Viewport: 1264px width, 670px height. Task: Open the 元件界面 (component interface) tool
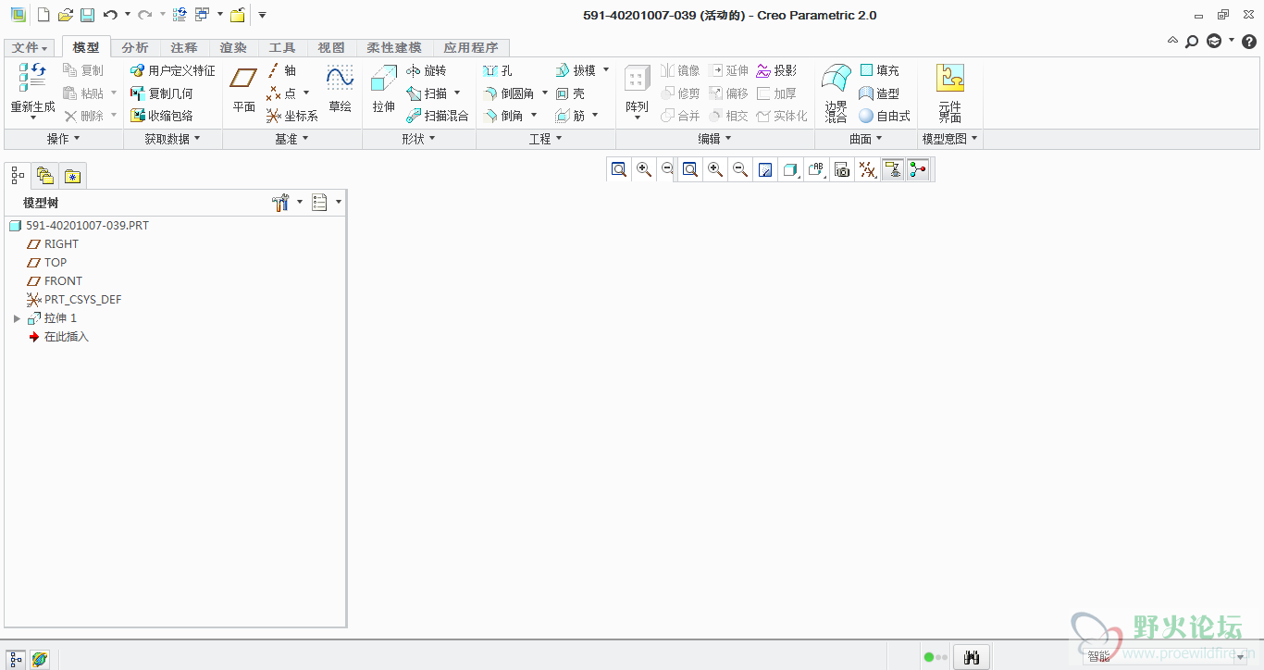point(949,93)
